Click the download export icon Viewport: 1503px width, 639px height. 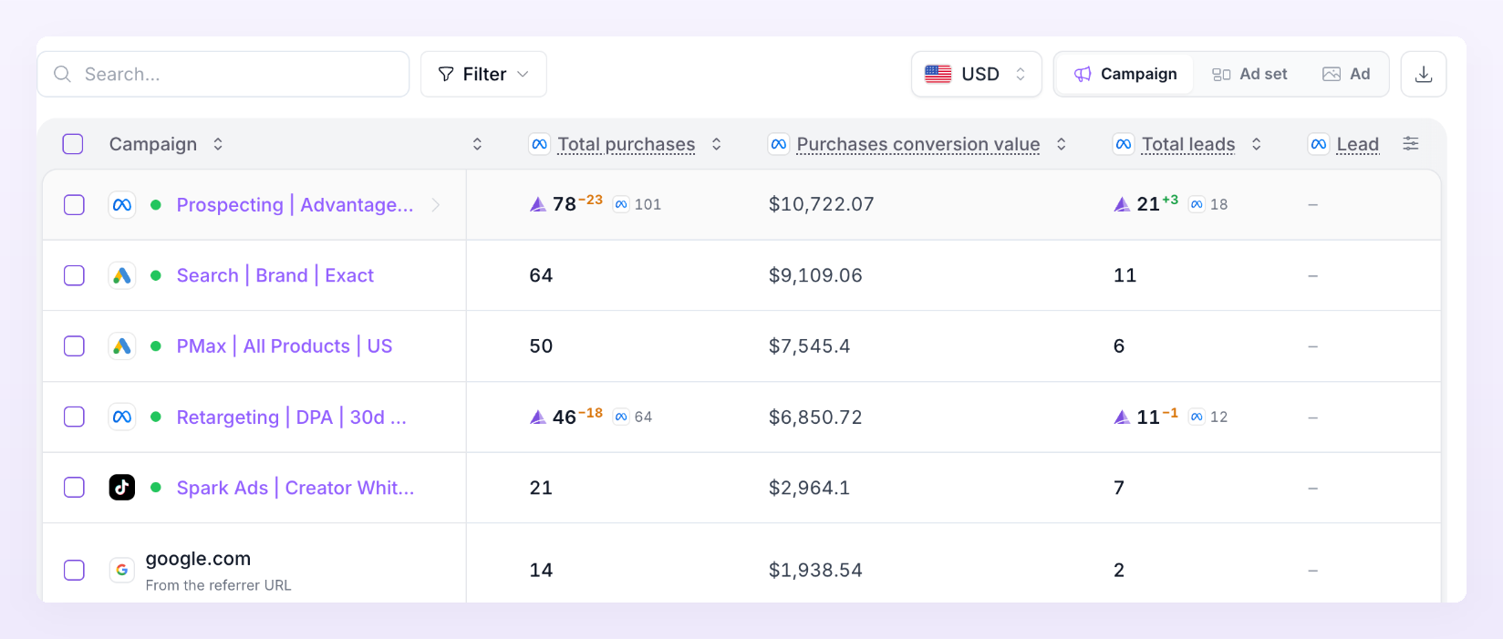tap(1424, 74)
